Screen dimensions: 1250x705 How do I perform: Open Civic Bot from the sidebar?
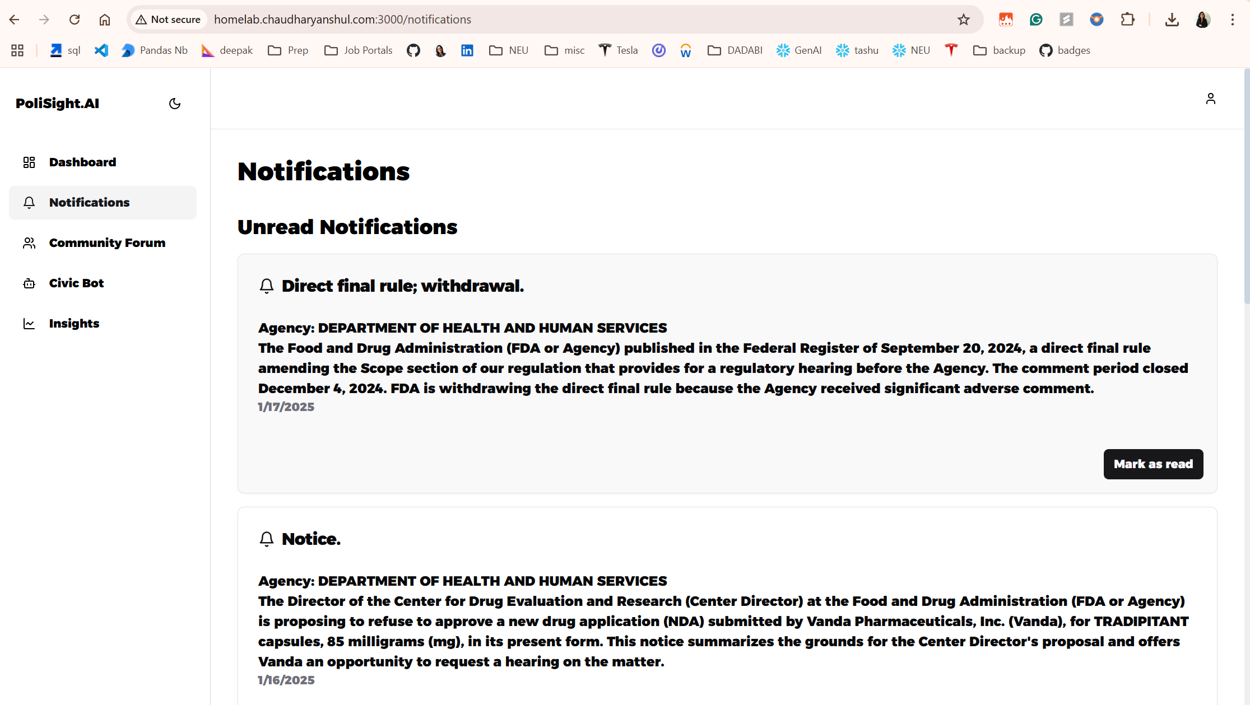click(x=76, y=283)
